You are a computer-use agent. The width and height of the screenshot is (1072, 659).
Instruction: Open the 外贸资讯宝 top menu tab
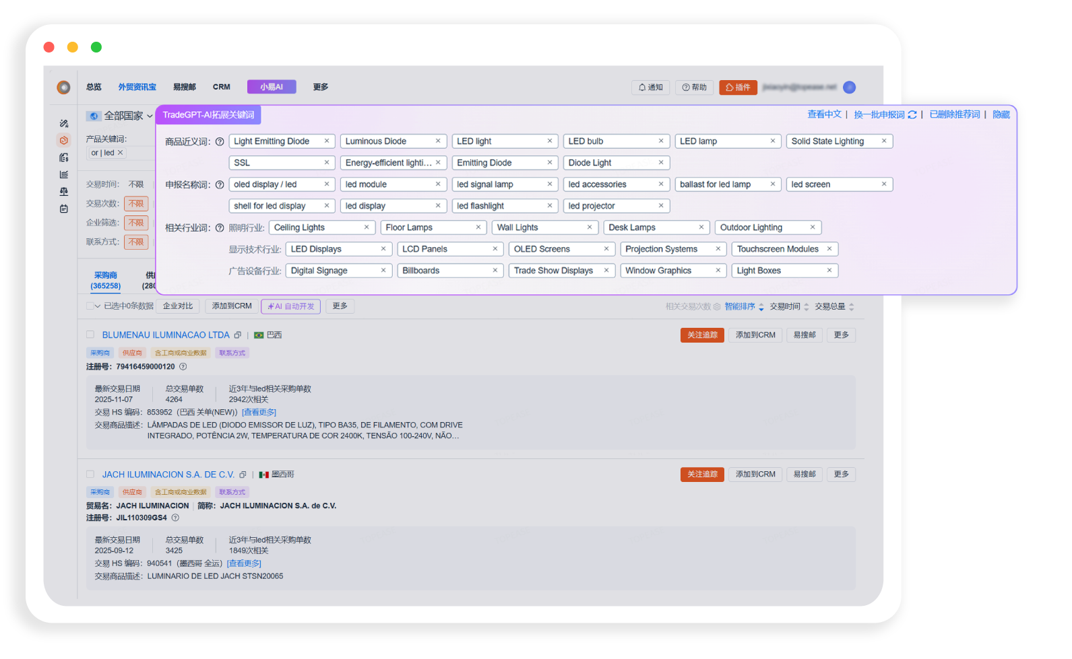[137, 88]
